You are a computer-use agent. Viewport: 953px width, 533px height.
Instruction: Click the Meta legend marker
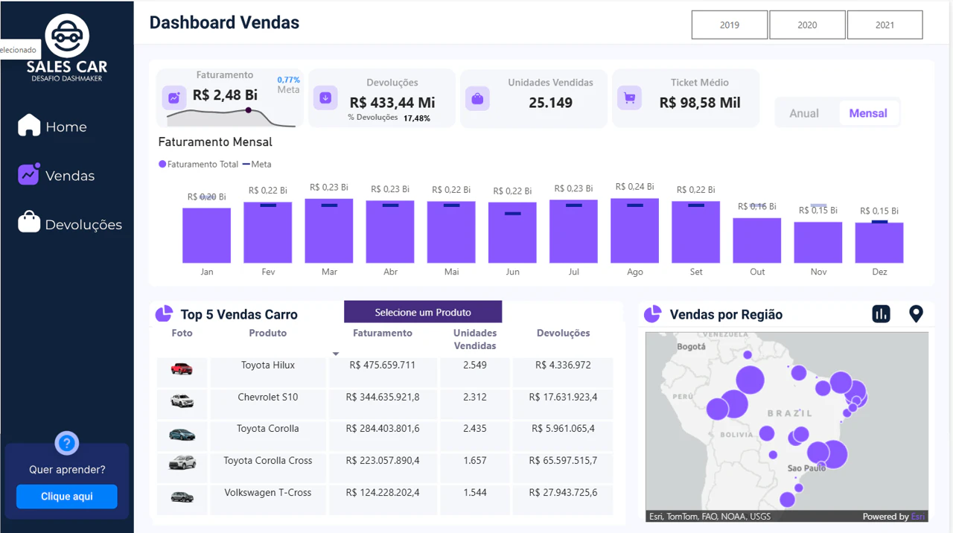[x=246, y=164]
